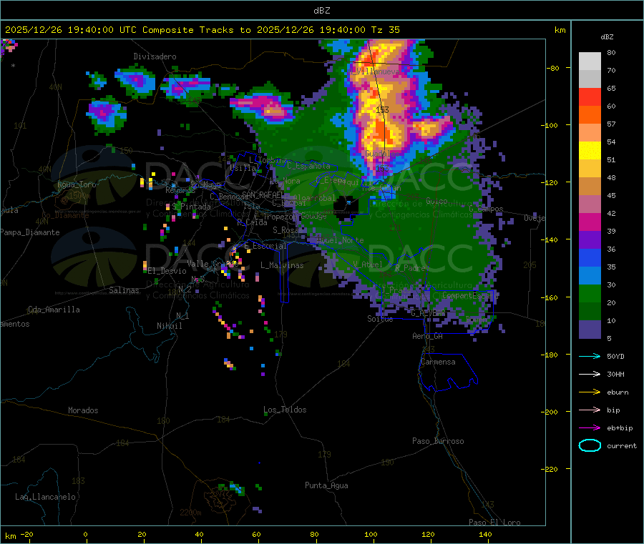Click the Aero_GH map label
644x544 pixels.
click(x=428, y=336)
